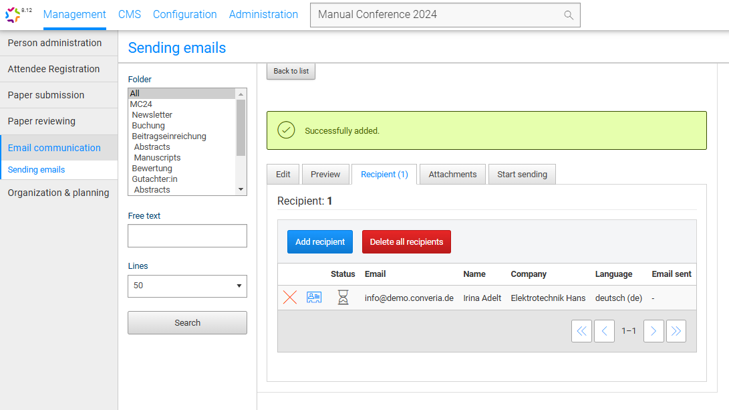Open the Lines dropdown
Viewport: 729px width, 410px height.
pyautogui.click(x=187, y=286)
